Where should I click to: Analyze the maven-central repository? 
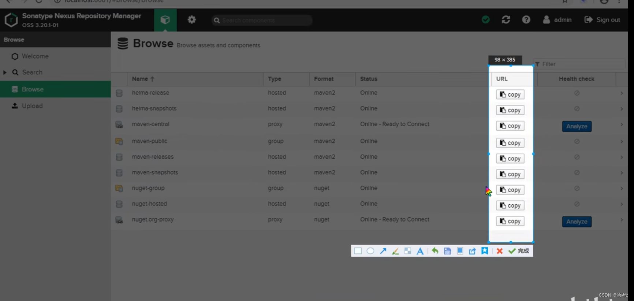tap(577, 126)
